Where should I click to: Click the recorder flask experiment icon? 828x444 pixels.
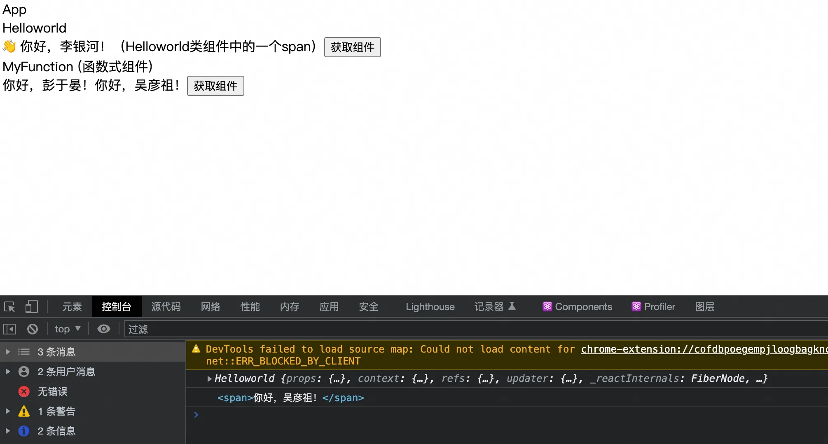512,306
